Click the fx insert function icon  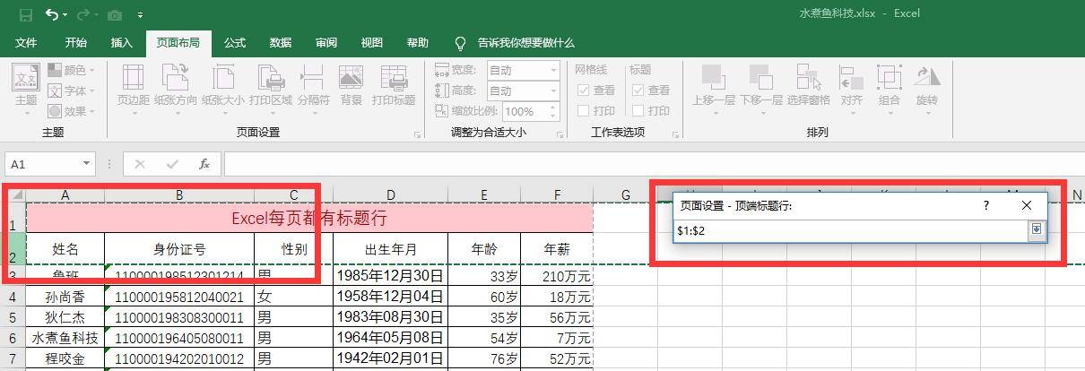point(204,164)
